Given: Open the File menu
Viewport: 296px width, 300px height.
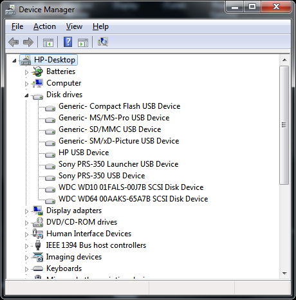Looking at the screenshot, I should (x=17, y=26).
